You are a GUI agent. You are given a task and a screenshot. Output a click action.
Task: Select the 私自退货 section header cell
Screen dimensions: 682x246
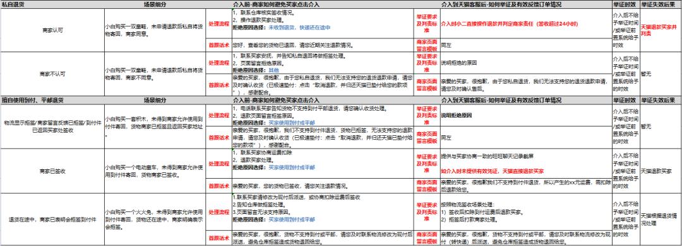(52, 5)
